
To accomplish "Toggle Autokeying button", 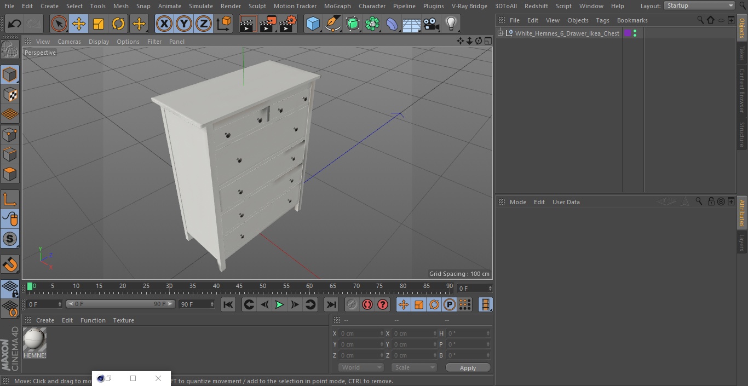I will tap(367, 304).
